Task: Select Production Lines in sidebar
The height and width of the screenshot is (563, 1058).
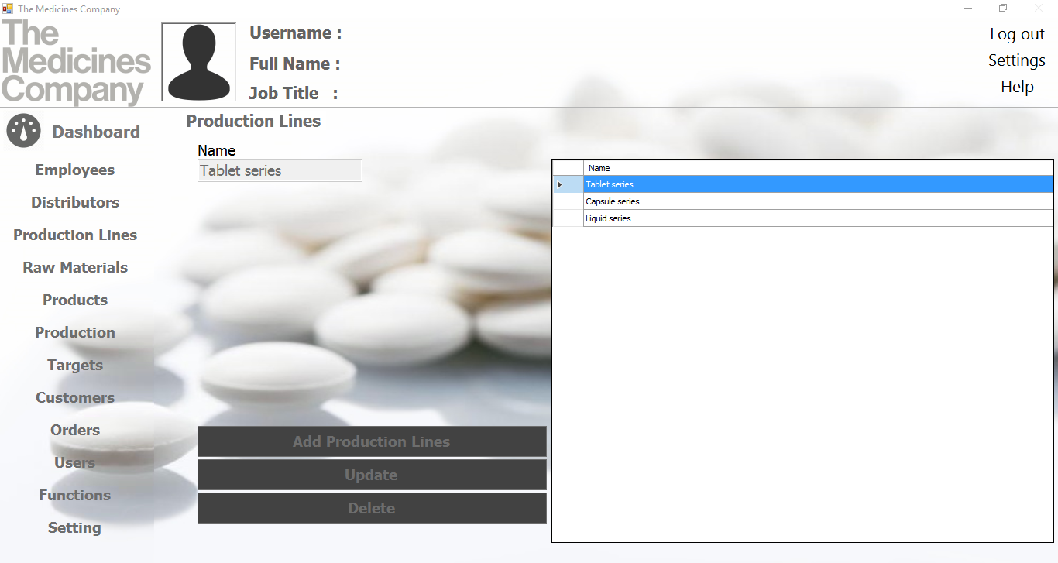Action: [75, 235]
